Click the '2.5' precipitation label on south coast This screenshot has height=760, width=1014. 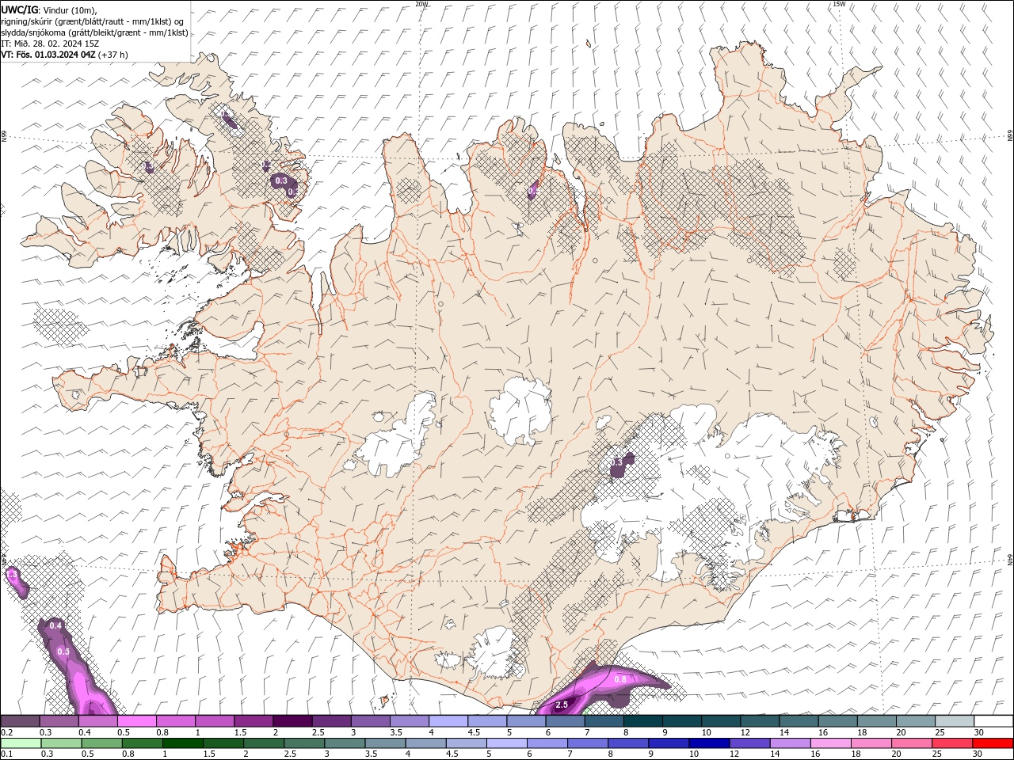tap(562, 705)
